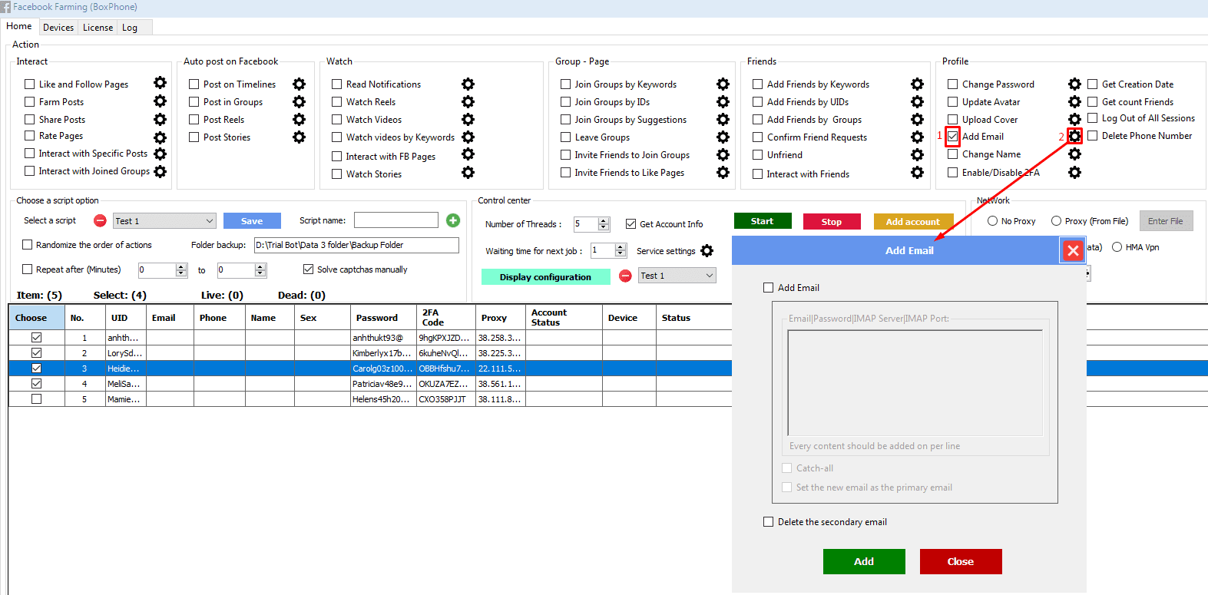Click the blue Save script button
The image size is (1208, 595).
252,221
